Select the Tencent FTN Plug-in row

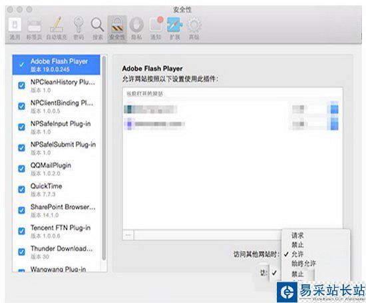(57, 231)
